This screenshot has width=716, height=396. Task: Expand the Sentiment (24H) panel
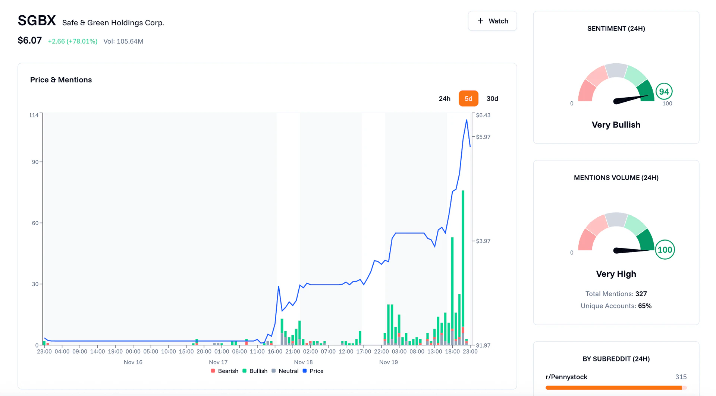(x=616, y=28)
